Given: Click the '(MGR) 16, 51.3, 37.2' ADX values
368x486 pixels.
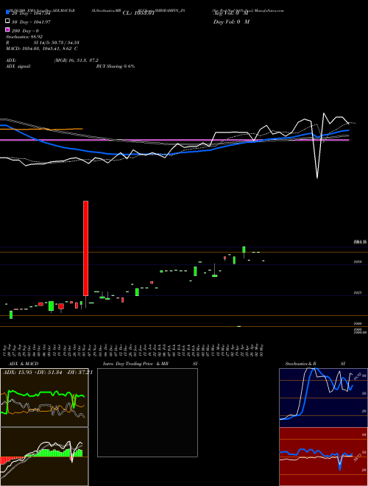Looking at the screenshot, I should point(77,60).
